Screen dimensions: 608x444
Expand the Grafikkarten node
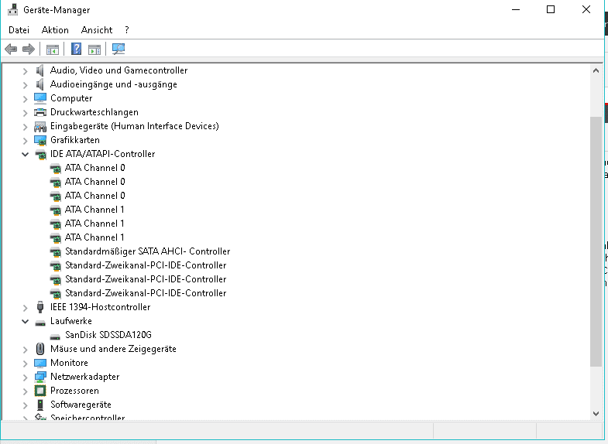[x=26, y=141]
